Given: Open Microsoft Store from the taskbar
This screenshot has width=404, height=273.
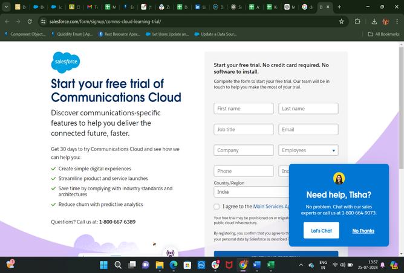Looking at the screenshot, I should pyautogui.click(x=187, y=265).
